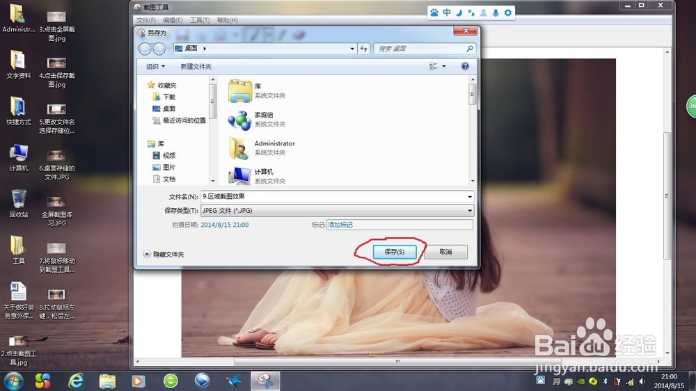Screen dimensions: 696x391
Task: Open Internet Explorer from taskbar
Action: (x=76, y=381)
